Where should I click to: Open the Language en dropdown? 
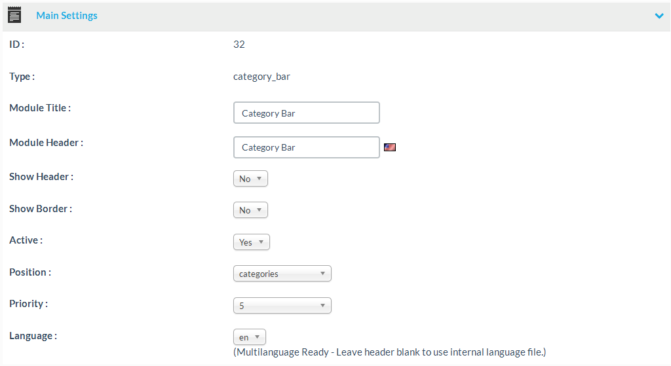pyautogui.click(x=249, y=337)
